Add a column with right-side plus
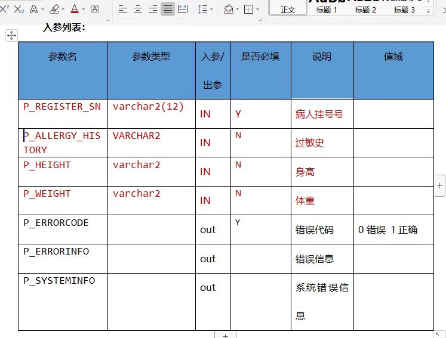Image resolution: width=446 pixels, height=338 pixels. [440, 186]
